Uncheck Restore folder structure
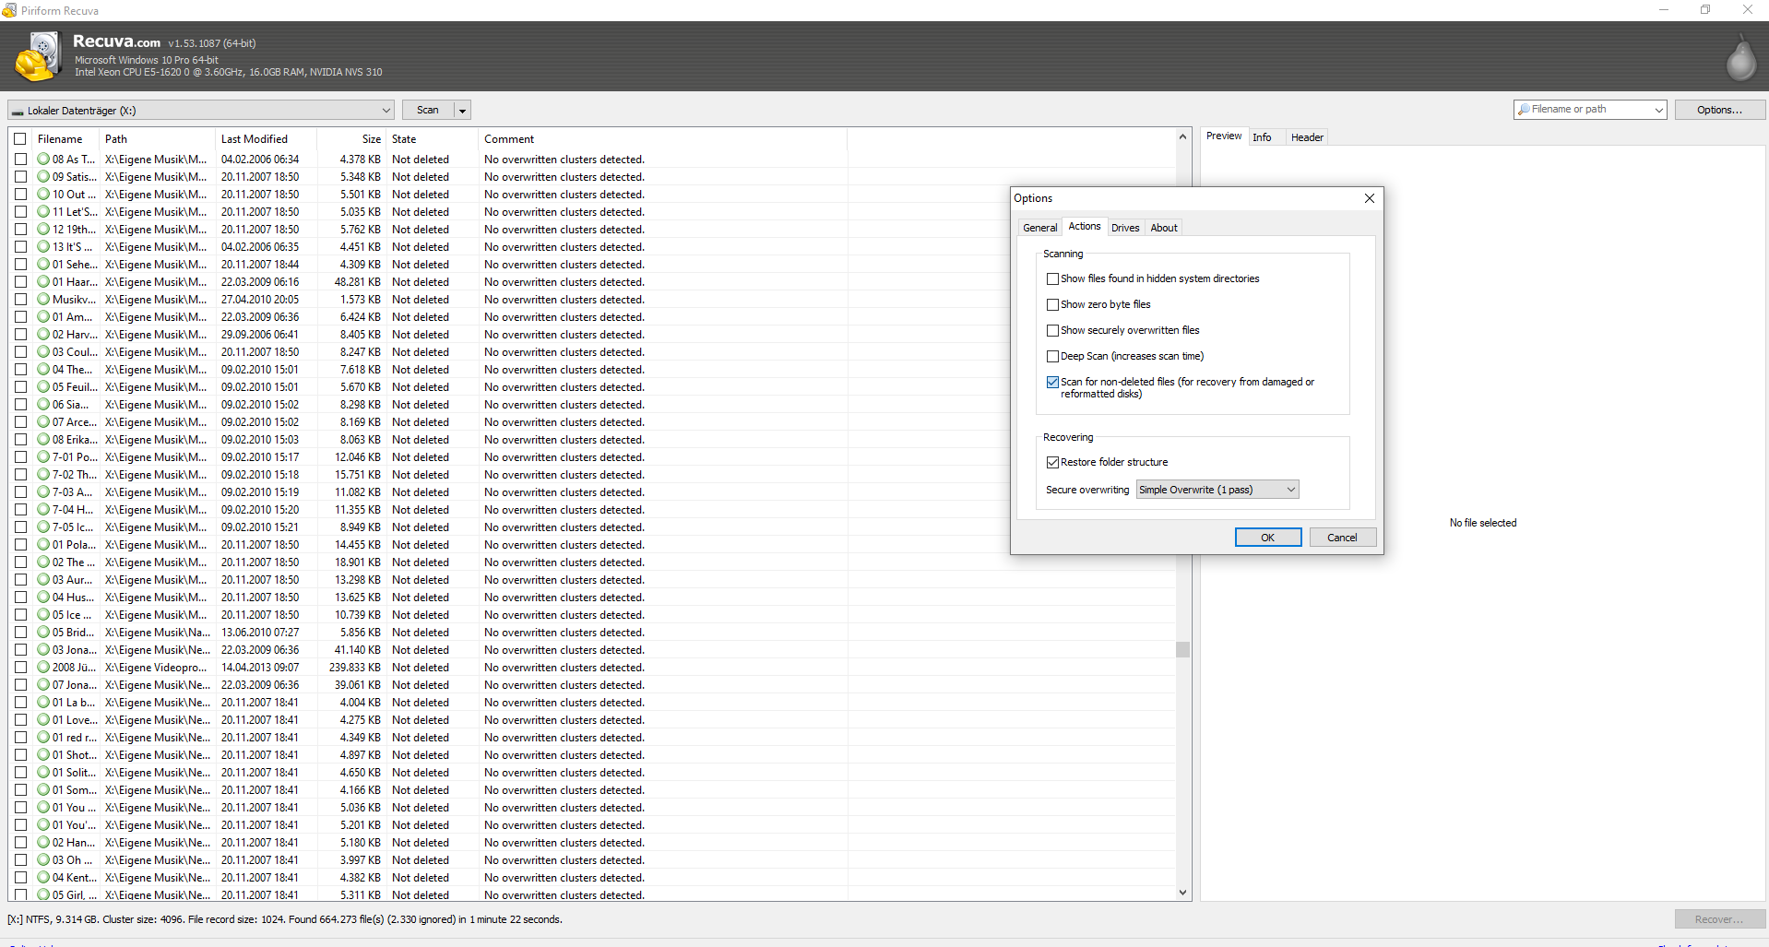This screenshot has width=1769, height=947. (x=1052, y=462)
